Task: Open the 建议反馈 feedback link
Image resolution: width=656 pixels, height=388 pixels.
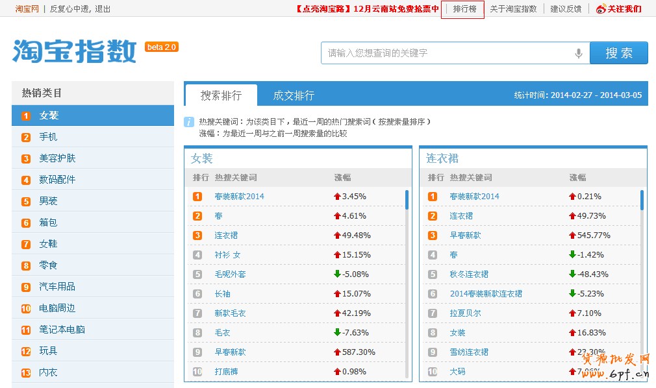Action: pos(564,8)
